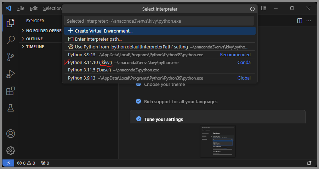Image resolution: width=319 pixels, height=169 pixels.
Task: Open the ports forwarded indicator showing 0
Action: (45, 163)
